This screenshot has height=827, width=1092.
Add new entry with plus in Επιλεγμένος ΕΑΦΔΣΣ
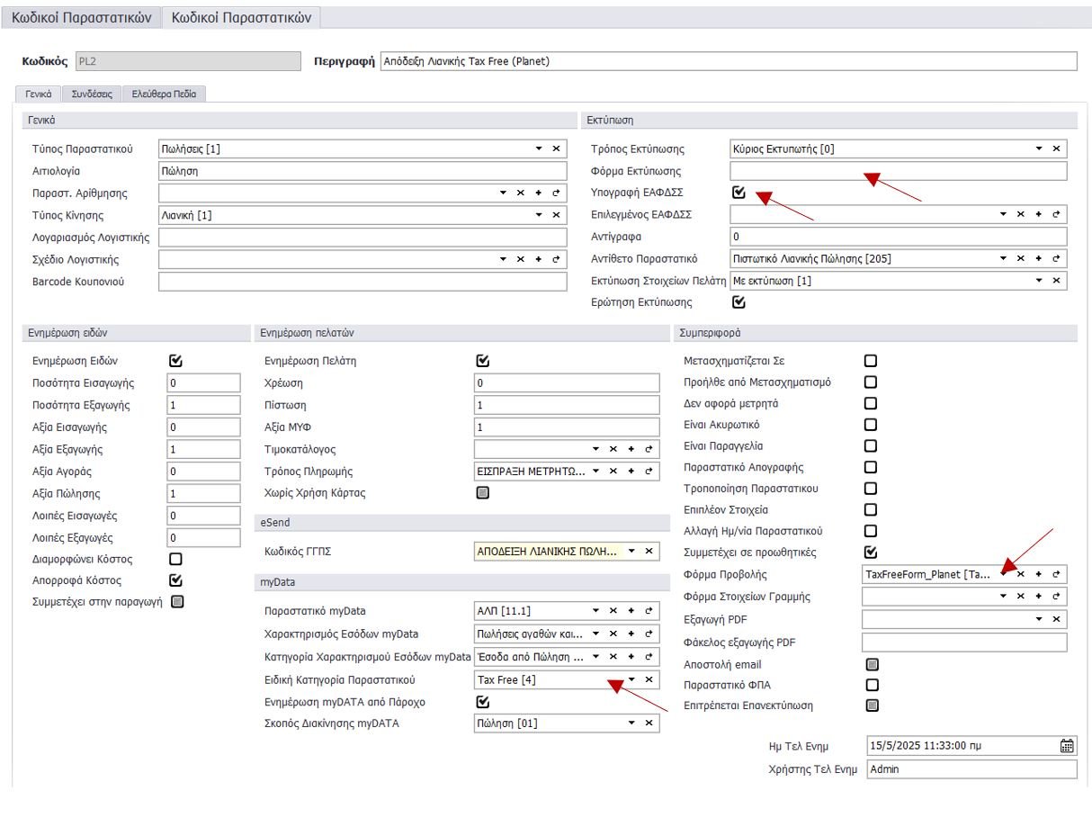click(1038, 215)
